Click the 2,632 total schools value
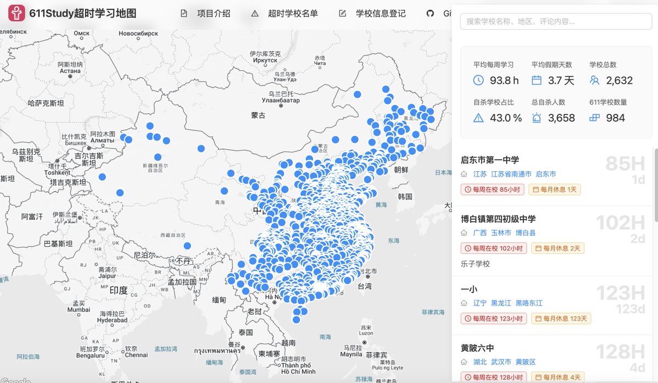 click(x=620, y=80)
